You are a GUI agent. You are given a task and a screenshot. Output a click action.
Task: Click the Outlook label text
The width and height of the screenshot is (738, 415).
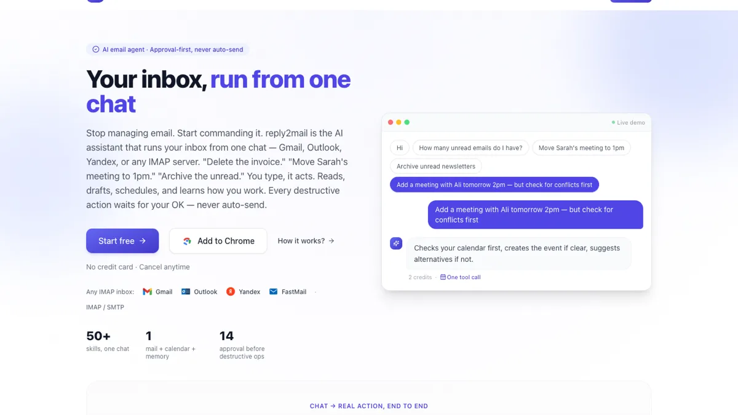(x=205, y=291)
